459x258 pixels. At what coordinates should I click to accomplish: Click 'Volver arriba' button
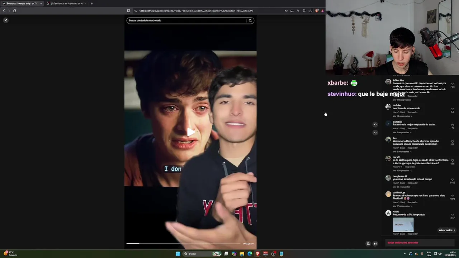pos(446,230)
